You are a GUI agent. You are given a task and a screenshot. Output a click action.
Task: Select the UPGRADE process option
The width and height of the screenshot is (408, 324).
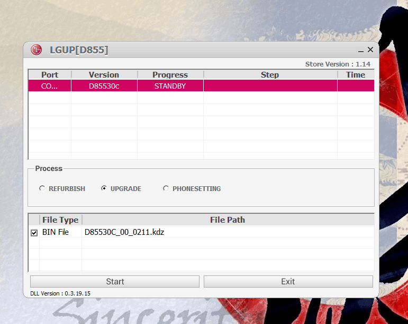coord(104,188)
